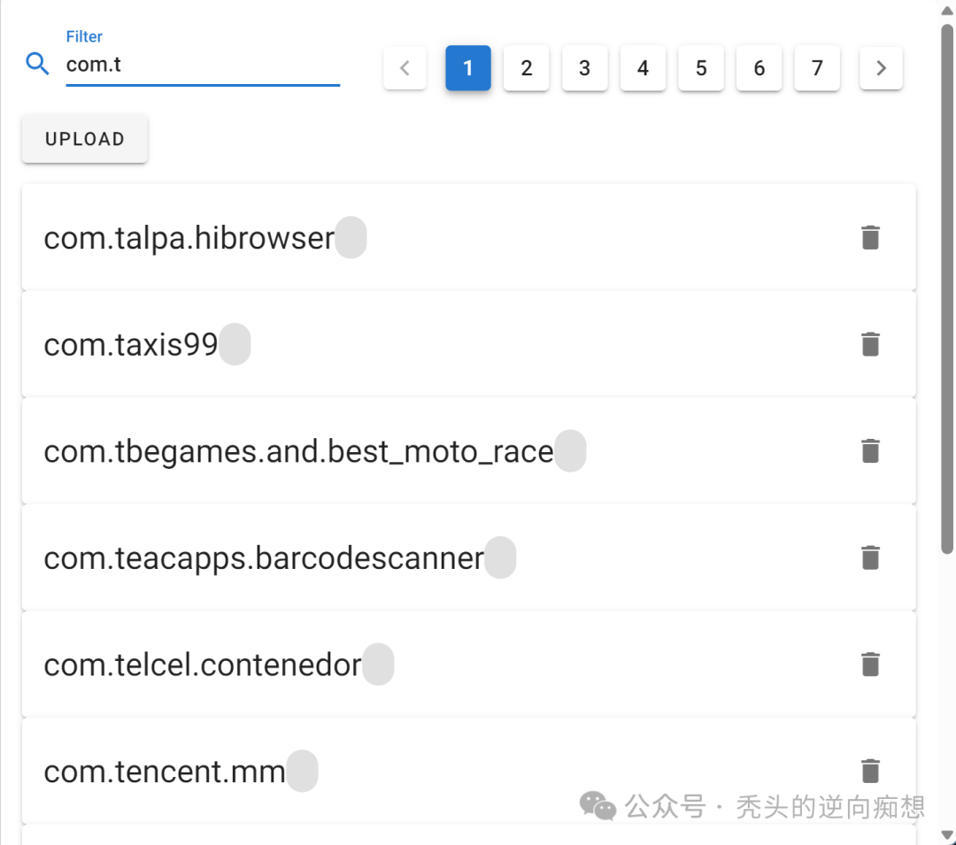Click the gray chip after com.tencent.mm
Viewport: 956px width, 845px height.
303,771
